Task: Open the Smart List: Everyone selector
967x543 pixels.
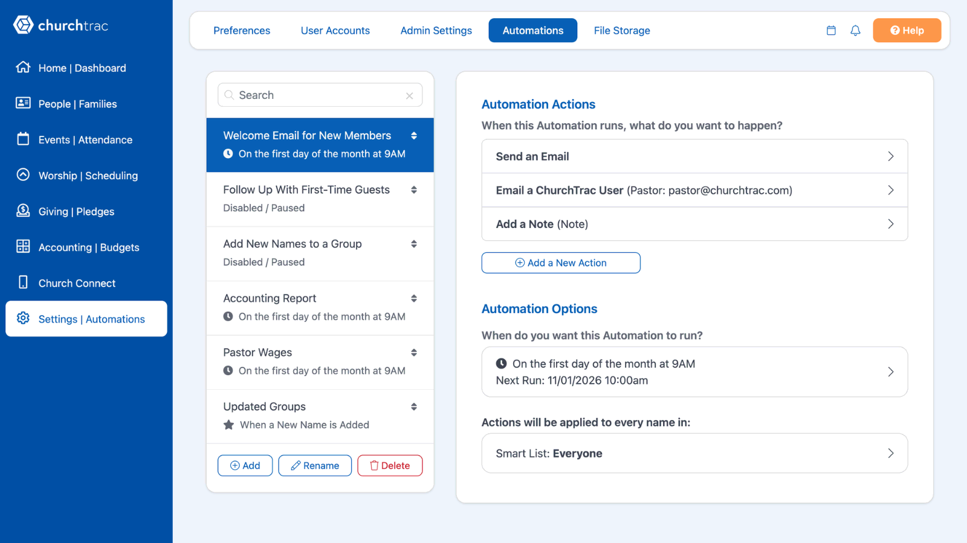Action: [694, 453]
